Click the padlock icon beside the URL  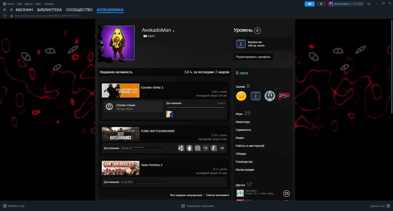tap(11, 16)
